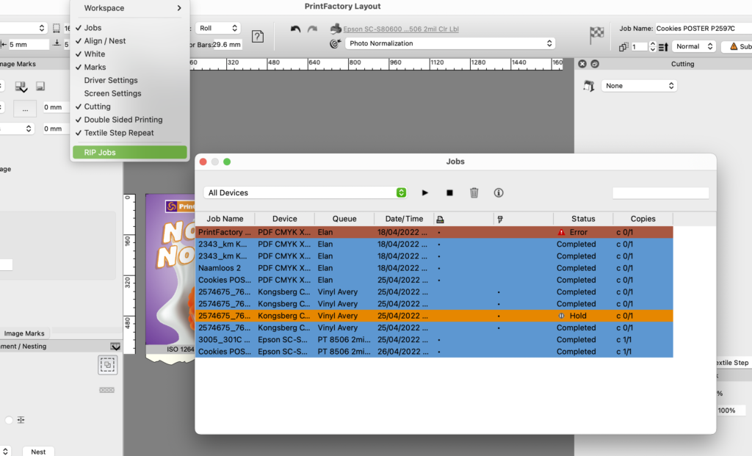The image size is (752, 456).
Task: Select the Naamloos 2 job row
Action: tap(434, 268)
